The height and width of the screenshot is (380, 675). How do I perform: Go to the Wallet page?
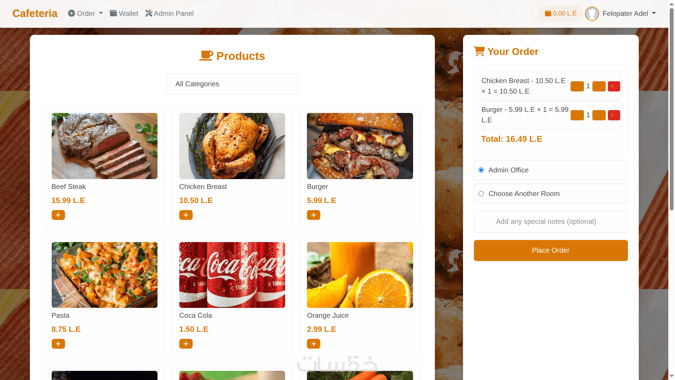point(124,14)
